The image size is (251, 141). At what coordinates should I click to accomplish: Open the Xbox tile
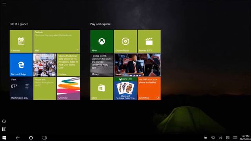102,41
